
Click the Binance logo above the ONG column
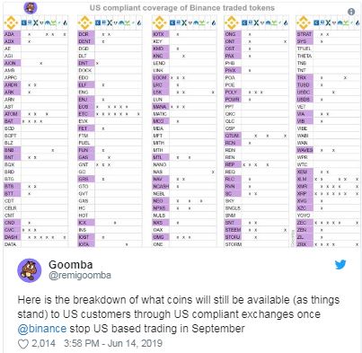(x=232, y=22)
